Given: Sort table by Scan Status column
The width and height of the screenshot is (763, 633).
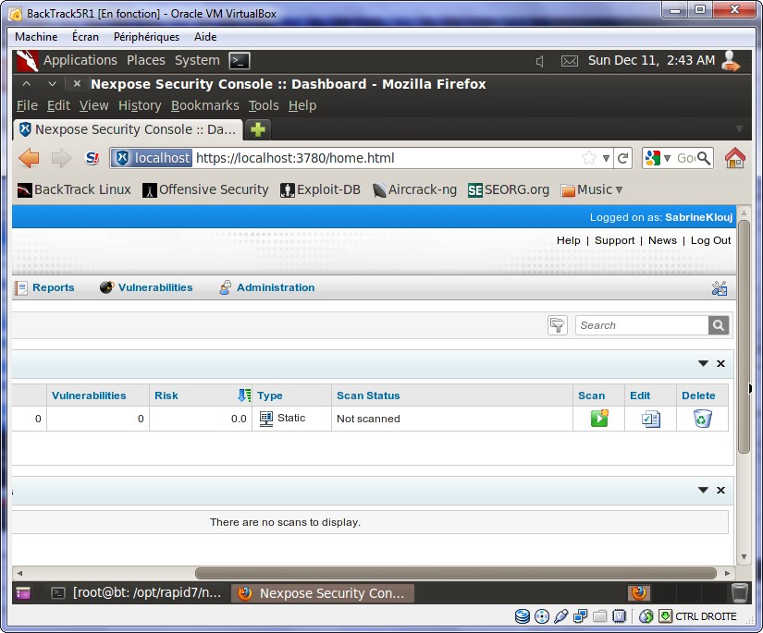Looking at the screenshot, I should [x=368, y=396].
